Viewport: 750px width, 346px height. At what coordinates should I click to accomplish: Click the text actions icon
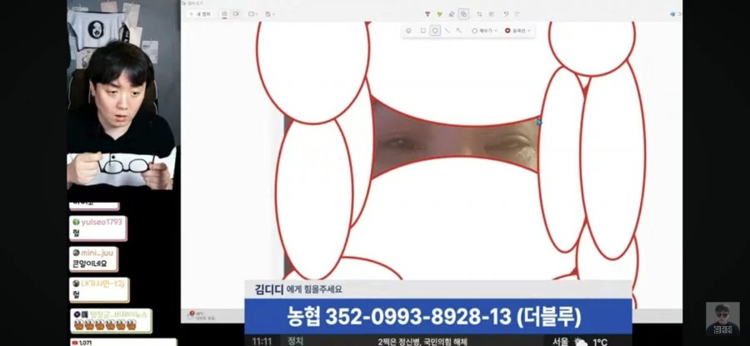point(491,14)
